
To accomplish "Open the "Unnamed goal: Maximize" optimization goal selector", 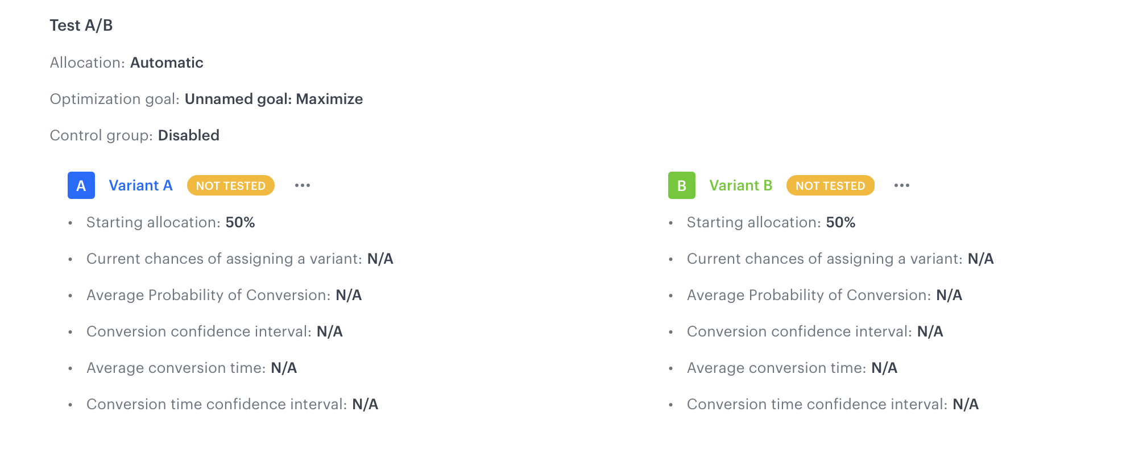I will pos(274,99).
